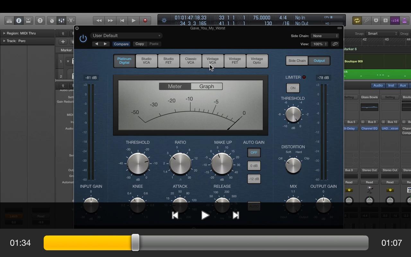Select the Studio VCA compressor model

click(146, 61)
